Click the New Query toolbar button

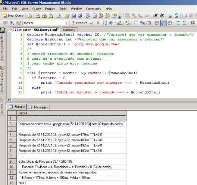pos(13,15)
